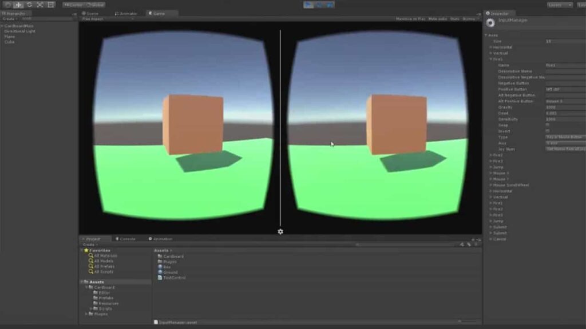Viewport: 586px width, 329px height.
Task: Open the Axis dropdown
Action: click(x=565, y=143)
